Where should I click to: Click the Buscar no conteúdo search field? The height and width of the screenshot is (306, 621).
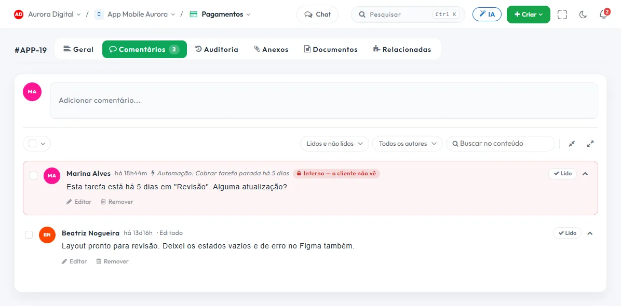point(500,144)
